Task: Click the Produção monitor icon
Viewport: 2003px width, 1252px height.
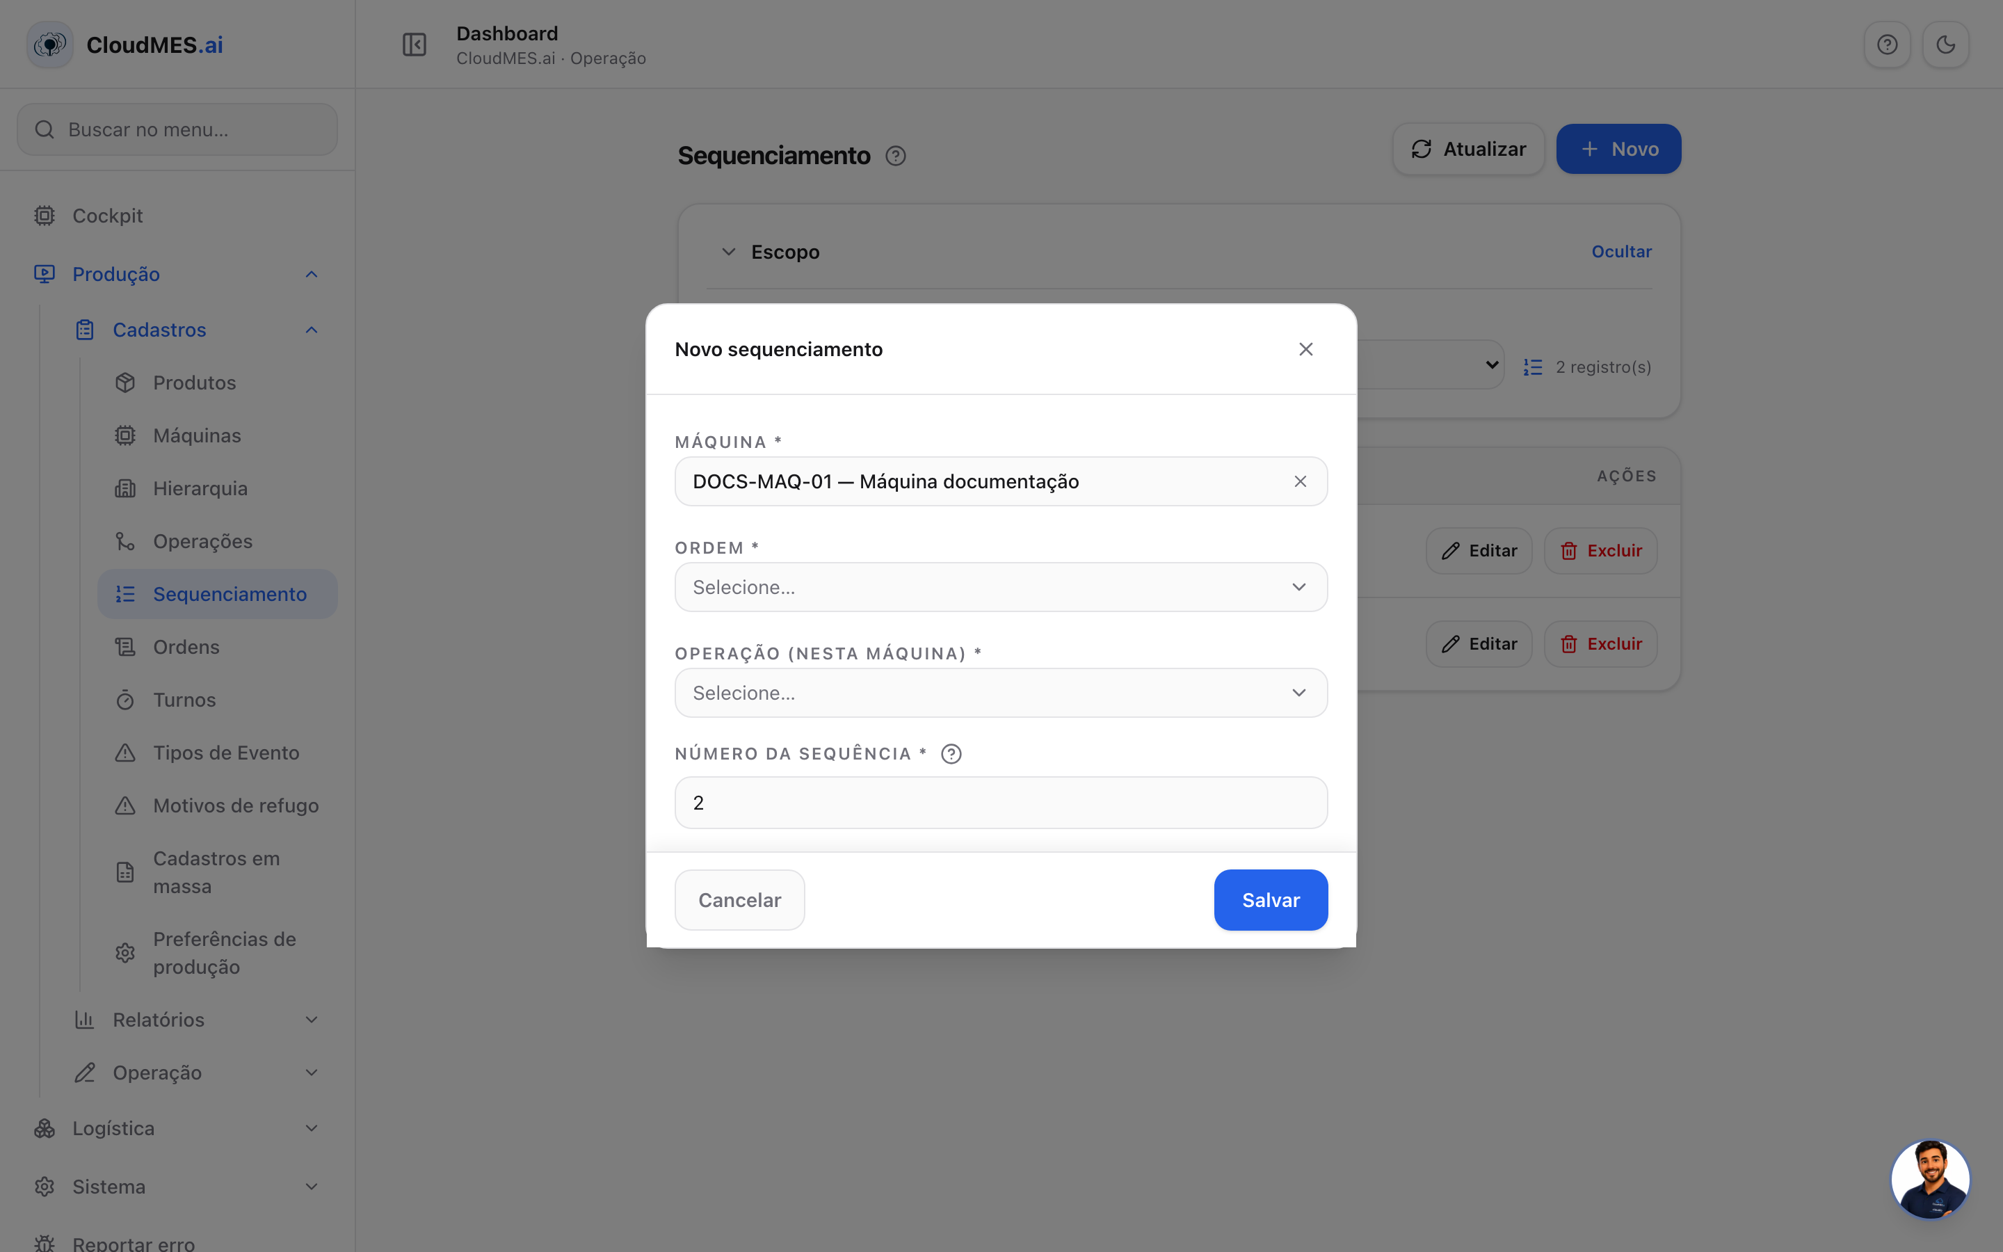Action: pos(45,274)
